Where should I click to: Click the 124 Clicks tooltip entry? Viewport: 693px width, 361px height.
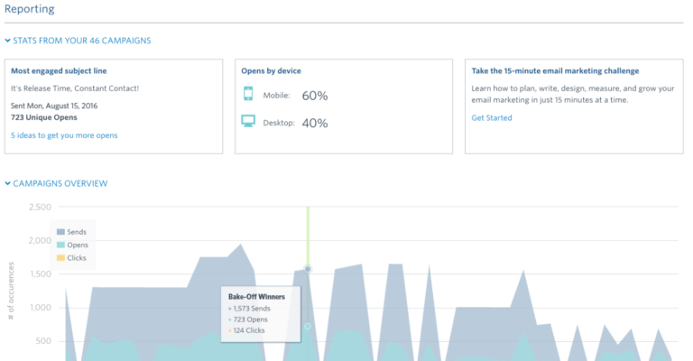click(246, 330)
